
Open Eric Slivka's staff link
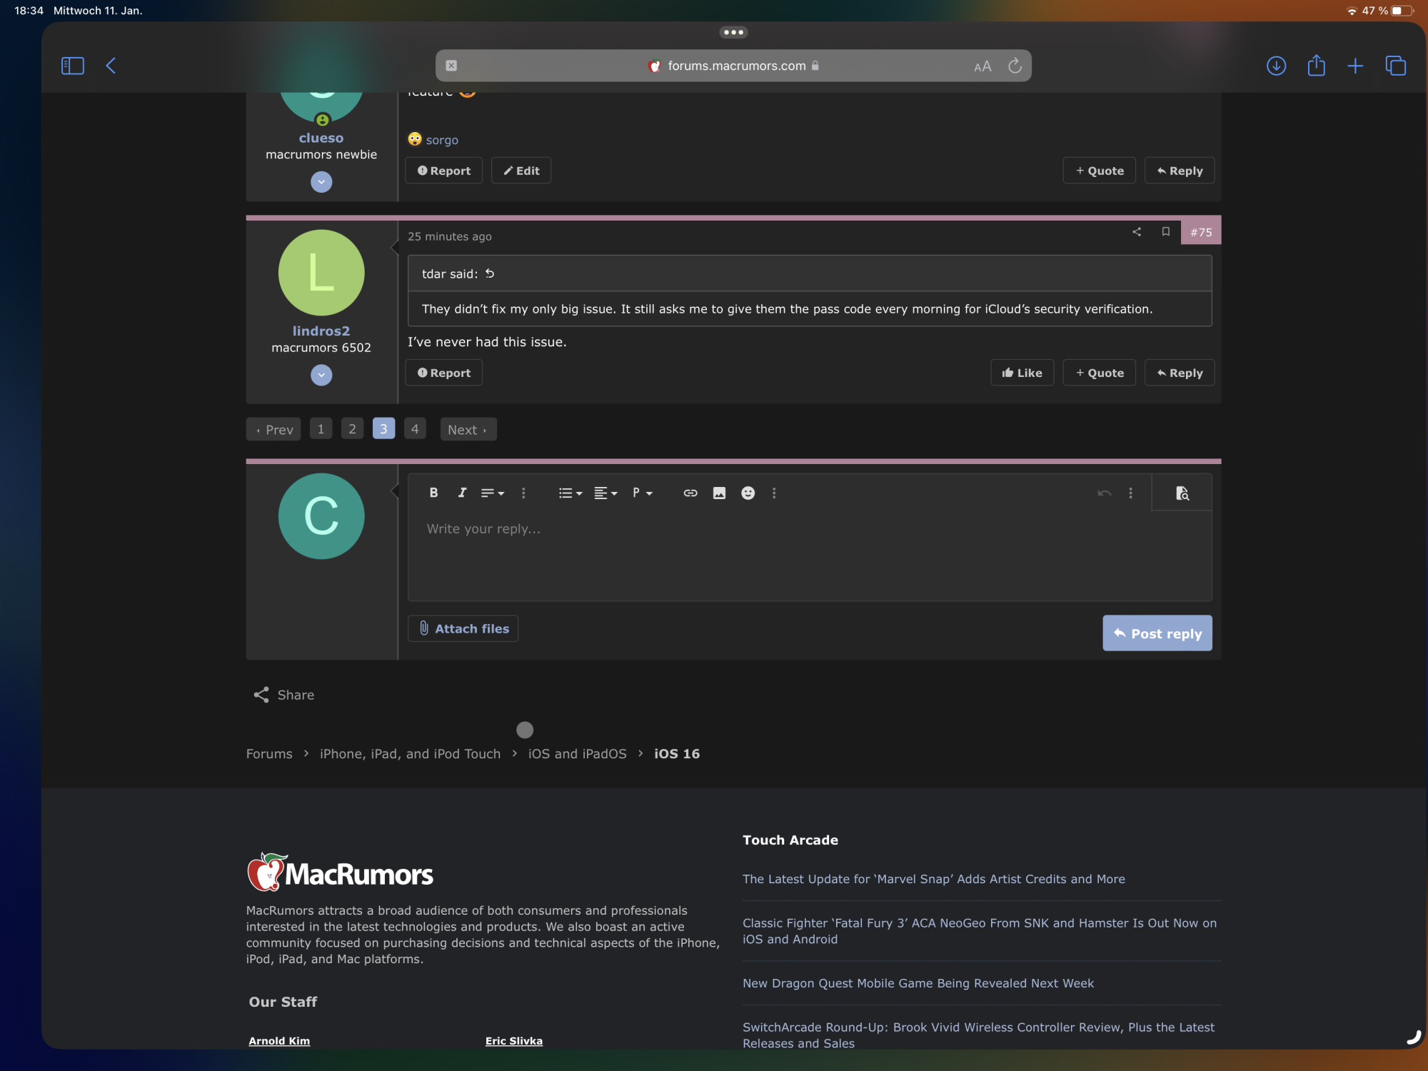click(x=514, y=1041)
